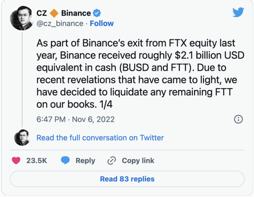The width and height of the screenshot is (254, 197).
Task: Read the full conversation on Twitter
Action: click(100, 138)
